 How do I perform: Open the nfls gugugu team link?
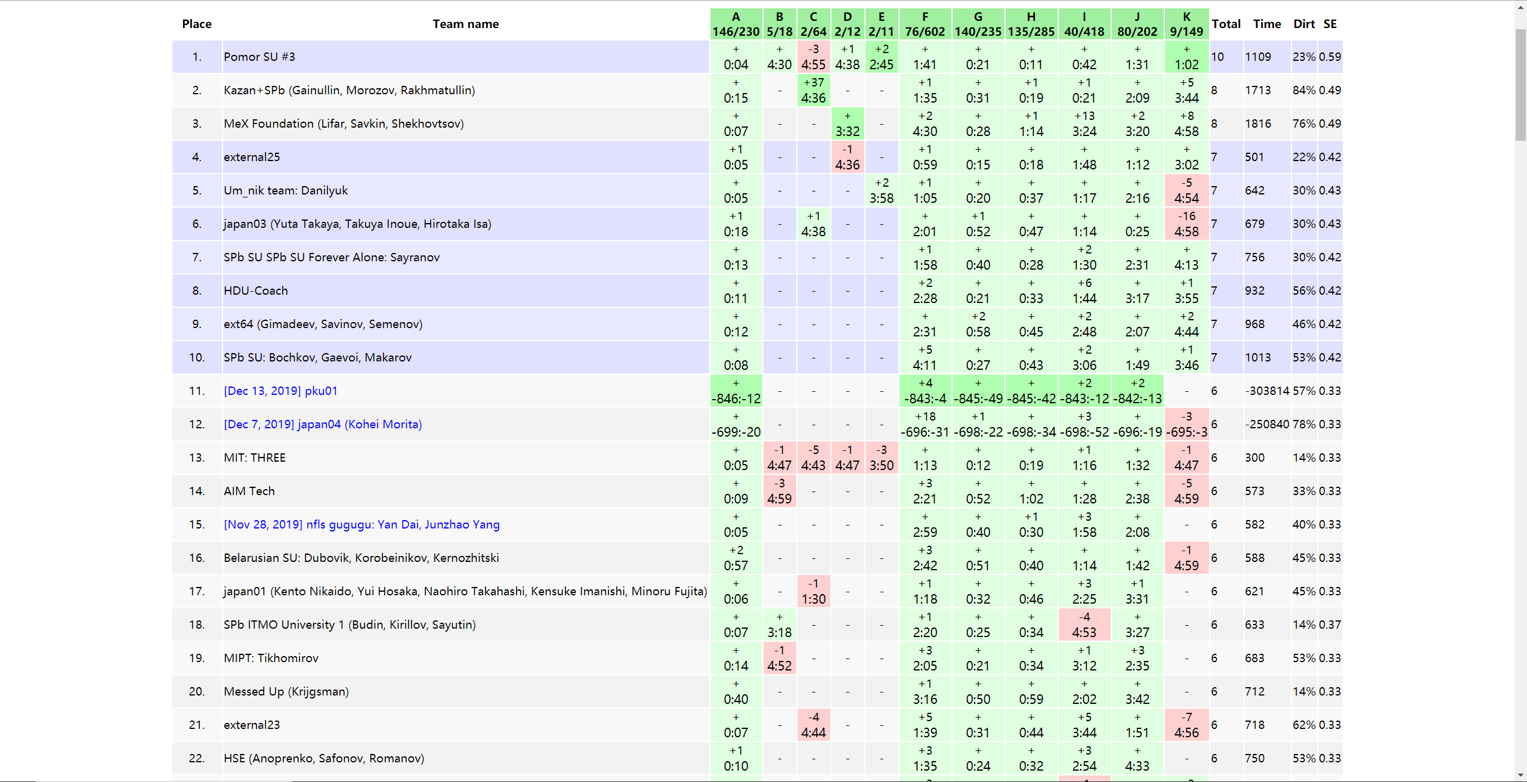361,524
